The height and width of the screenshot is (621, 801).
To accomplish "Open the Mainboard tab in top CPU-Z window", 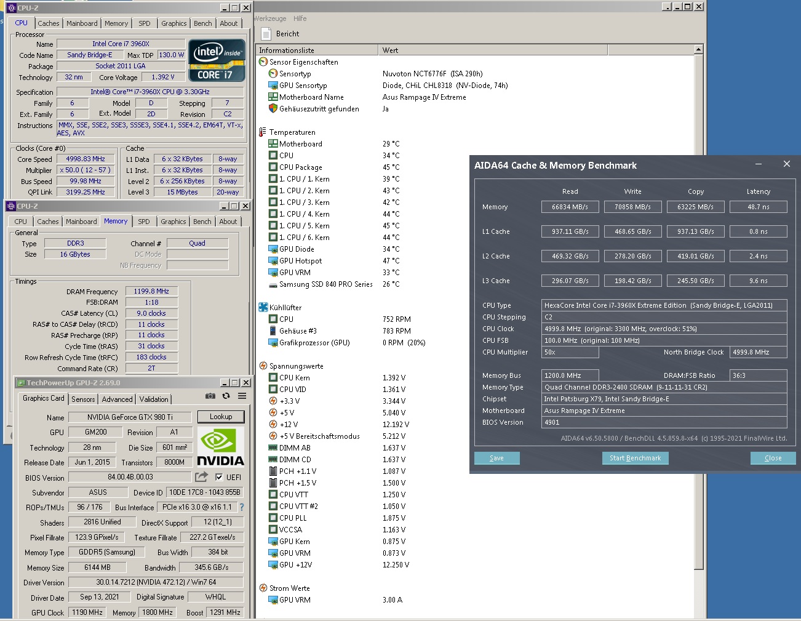I will pyautogui.click(x=82, y=23).
